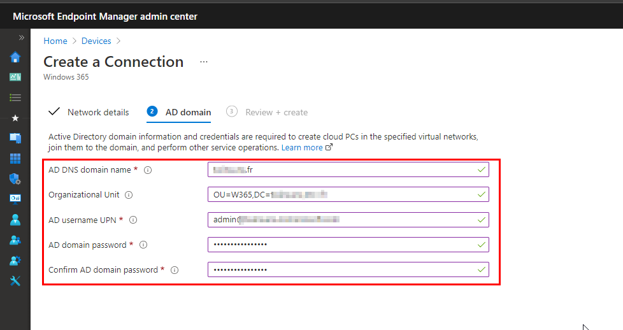Screen dimensions: 623x330
Task: Click the AD DNS domain name field
Action: coord(348,169)
